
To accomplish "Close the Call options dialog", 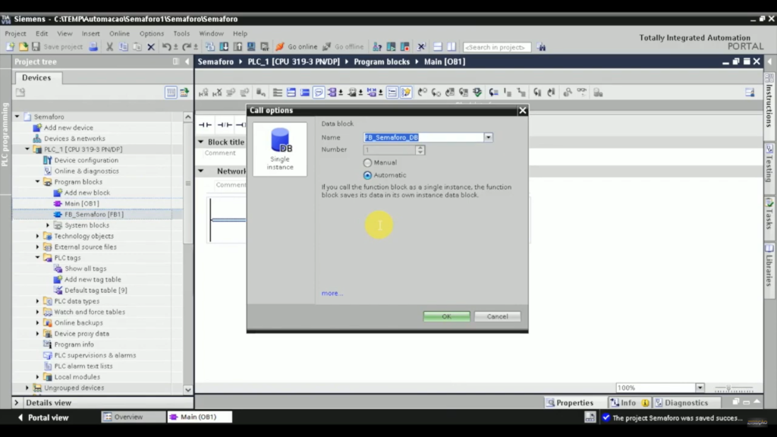I will [522, 111].
